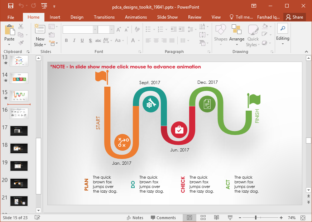Toggle the Comments pane
Viewport: 312px width, 222px height.
(x=163, y=218)
